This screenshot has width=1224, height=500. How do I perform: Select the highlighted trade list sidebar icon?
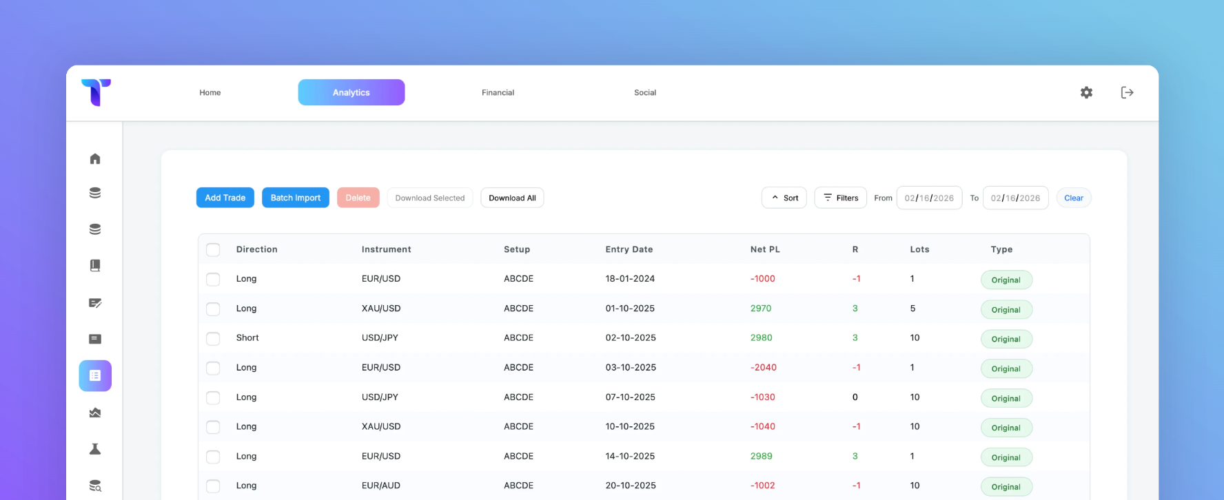95,376
